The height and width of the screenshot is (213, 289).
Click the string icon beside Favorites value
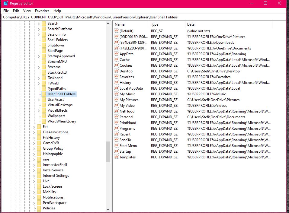[x=116, y=77]
